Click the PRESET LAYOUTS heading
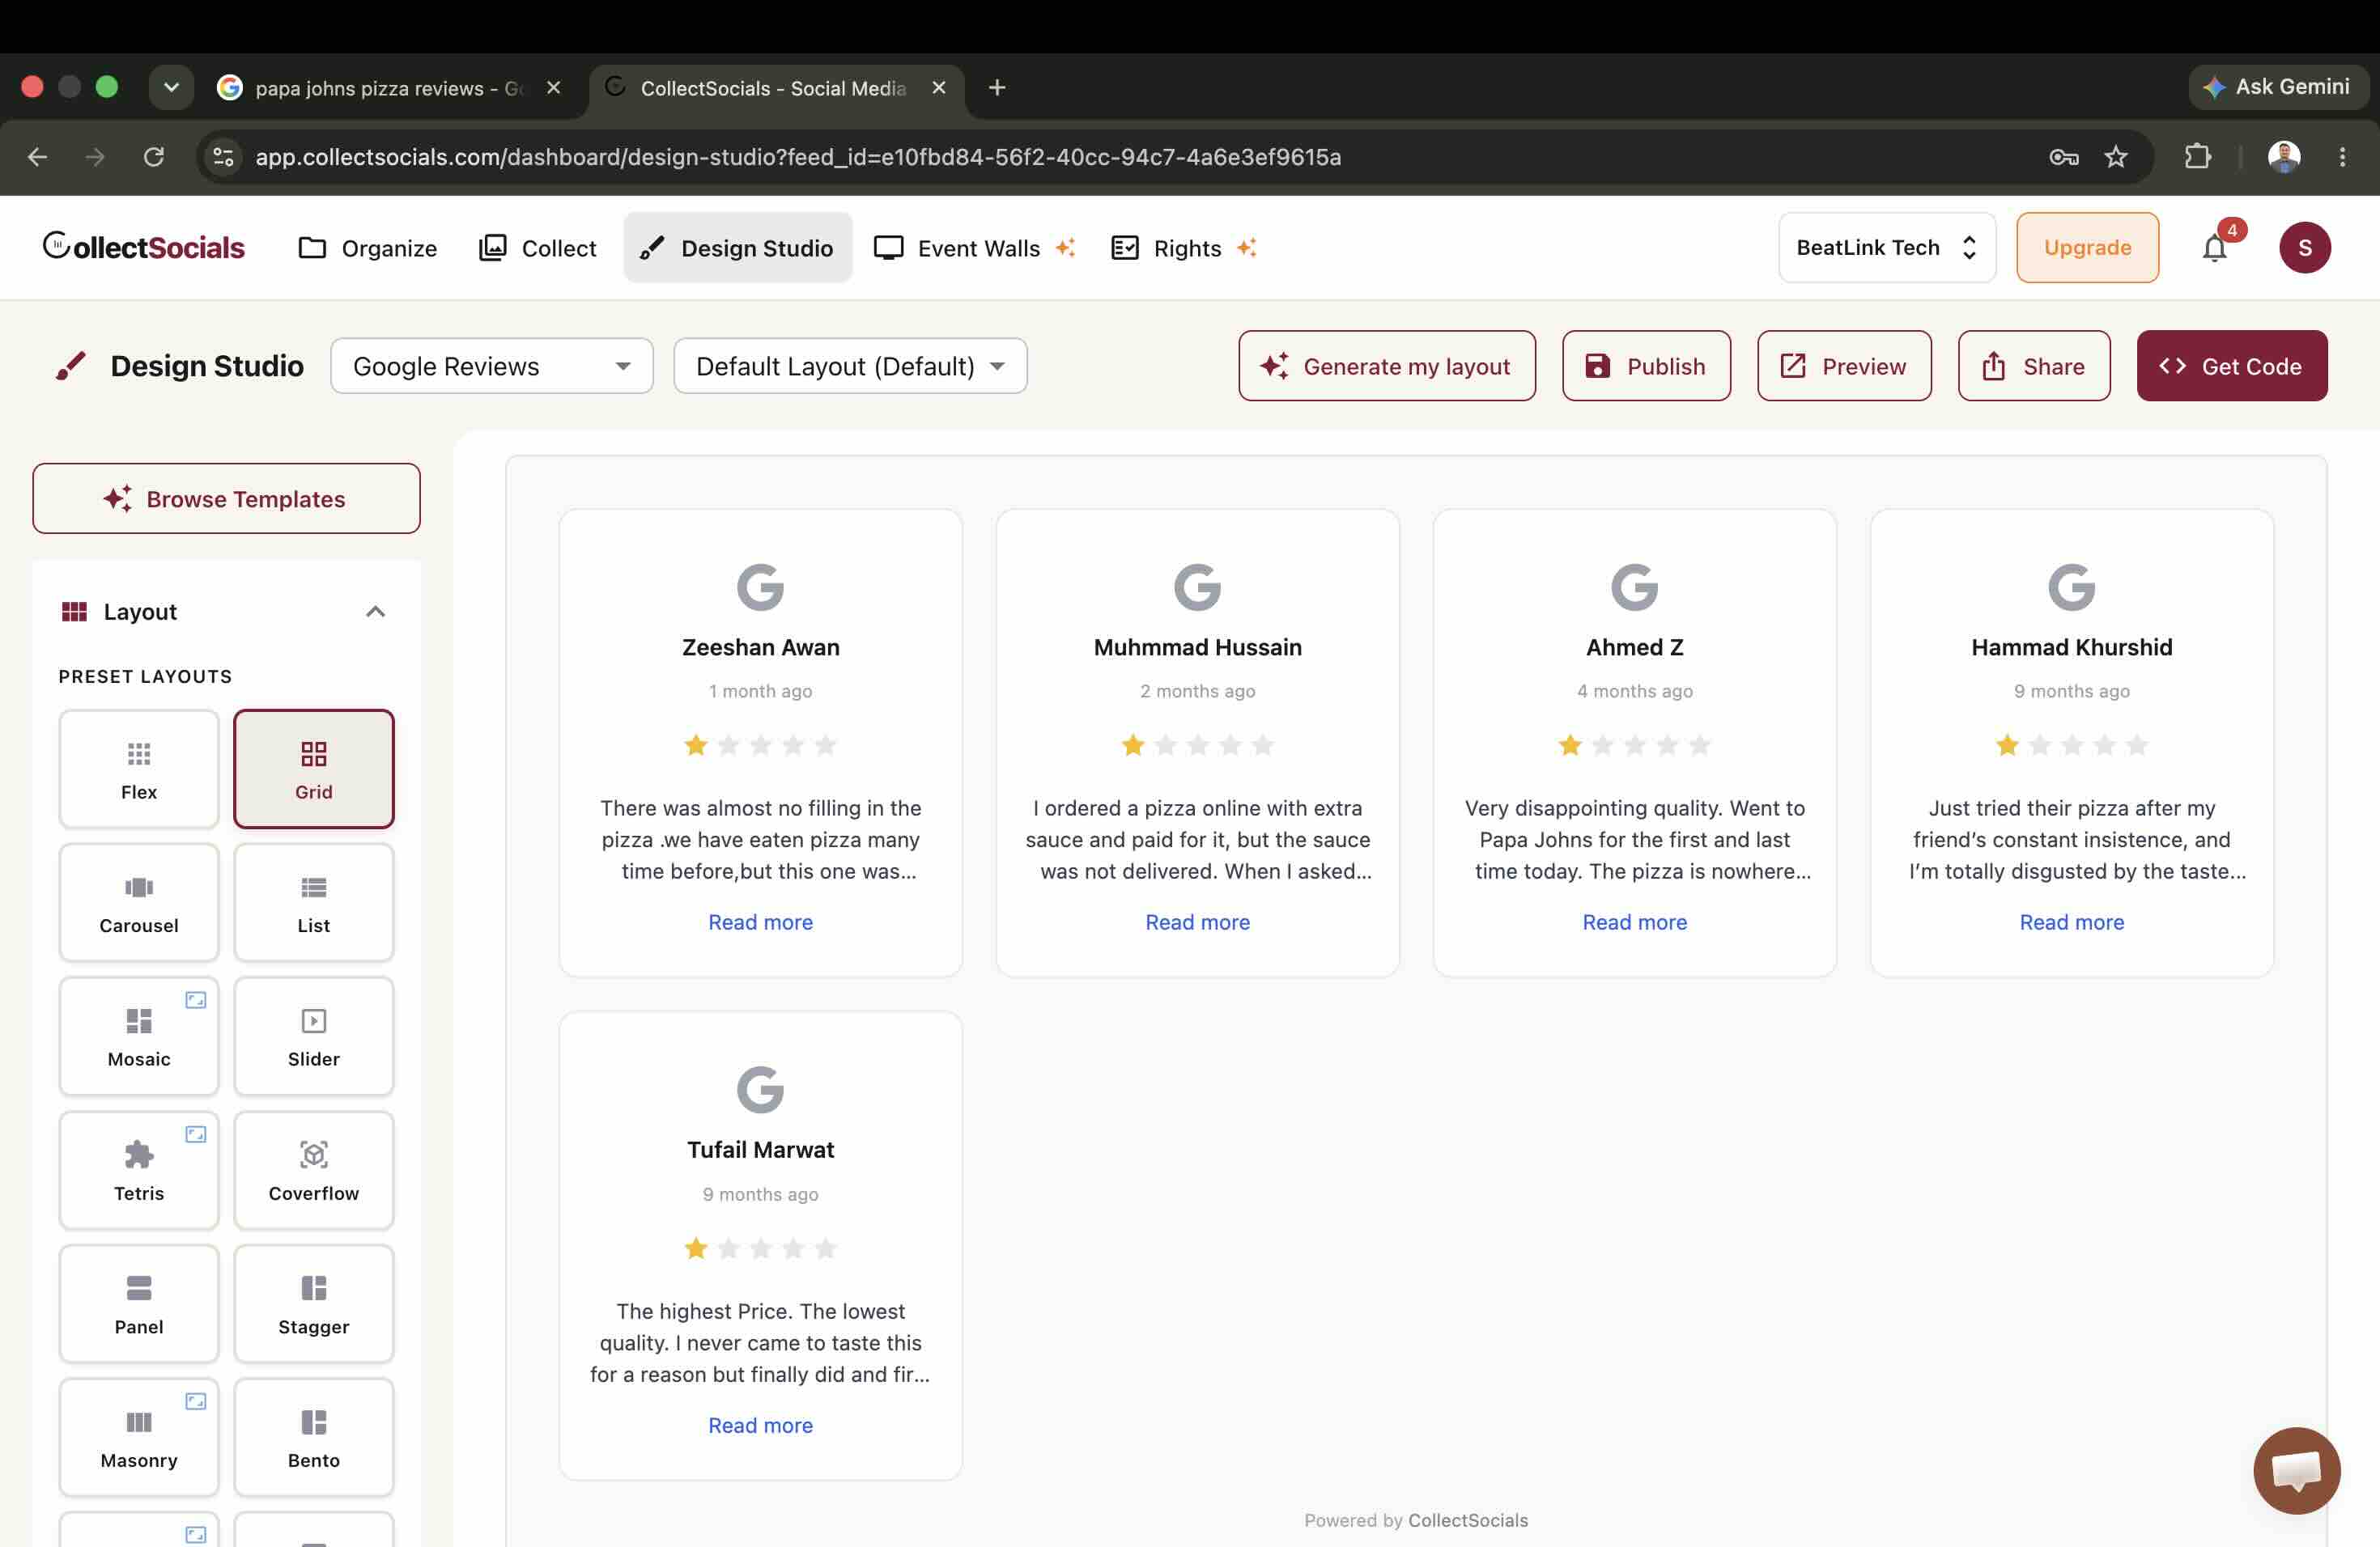Viewport: 2380px width, 1547px height. [x=145, y=676]
